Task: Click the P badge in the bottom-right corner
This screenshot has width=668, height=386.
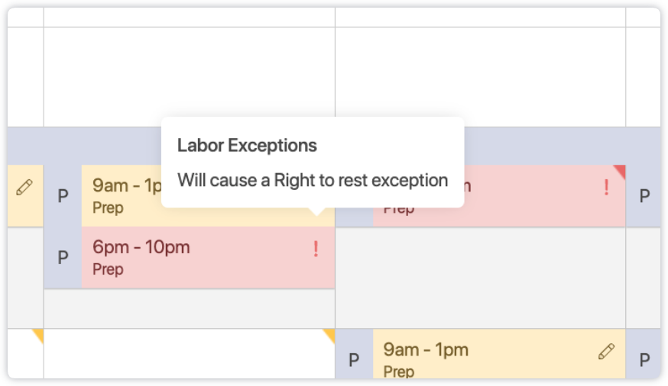Action: pyautogui.click(x=644, y=360)
